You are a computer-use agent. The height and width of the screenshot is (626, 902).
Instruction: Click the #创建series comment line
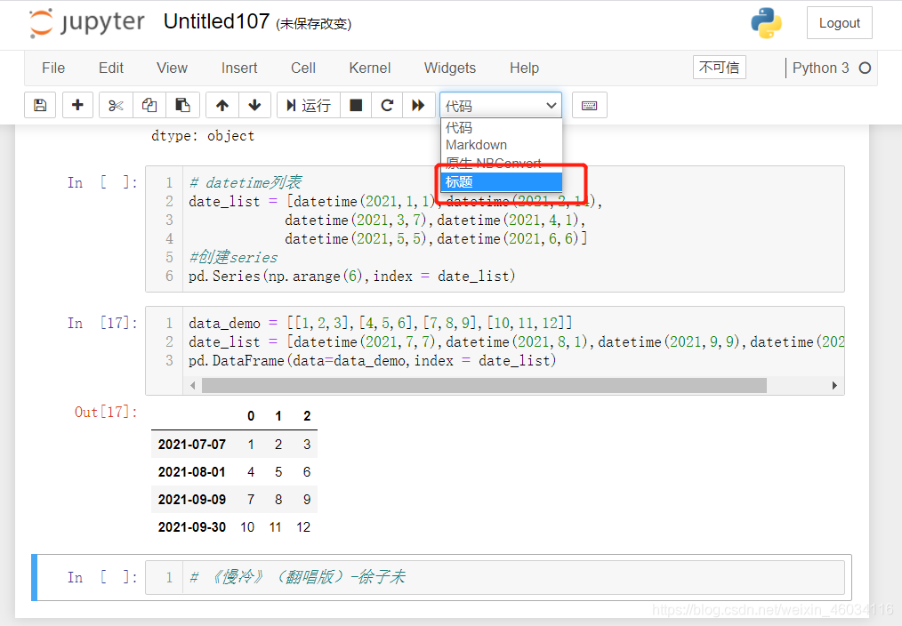[x=233, y=258]
